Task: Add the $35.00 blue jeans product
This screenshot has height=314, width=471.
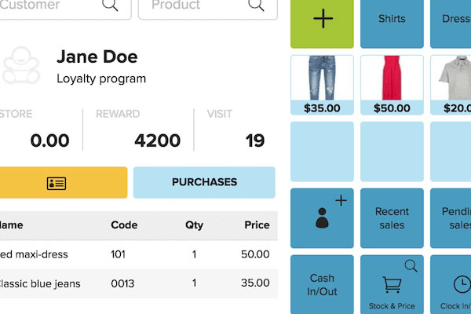Action: (x=322, y=85)
